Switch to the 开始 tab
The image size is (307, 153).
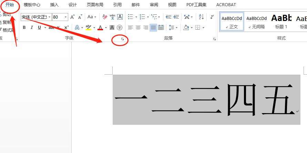pyautogui.click(x=10, y=5)
